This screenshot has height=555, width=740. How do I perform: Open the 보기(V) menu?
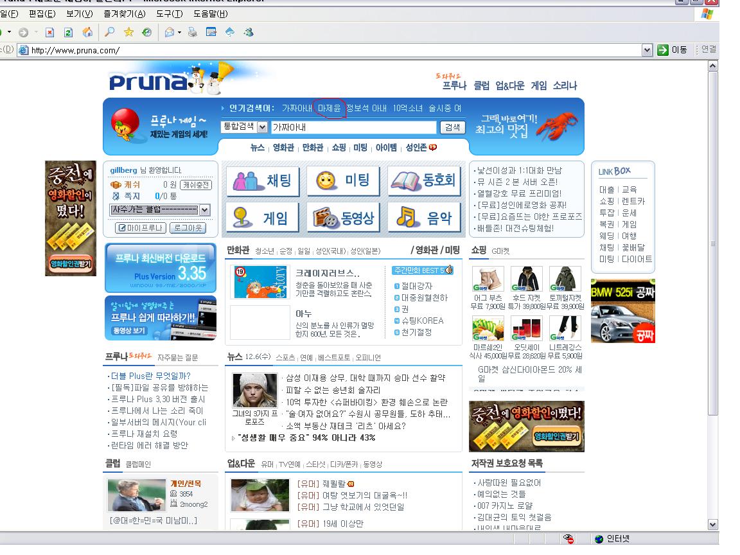pyautogui.click(x=79, y=13)
